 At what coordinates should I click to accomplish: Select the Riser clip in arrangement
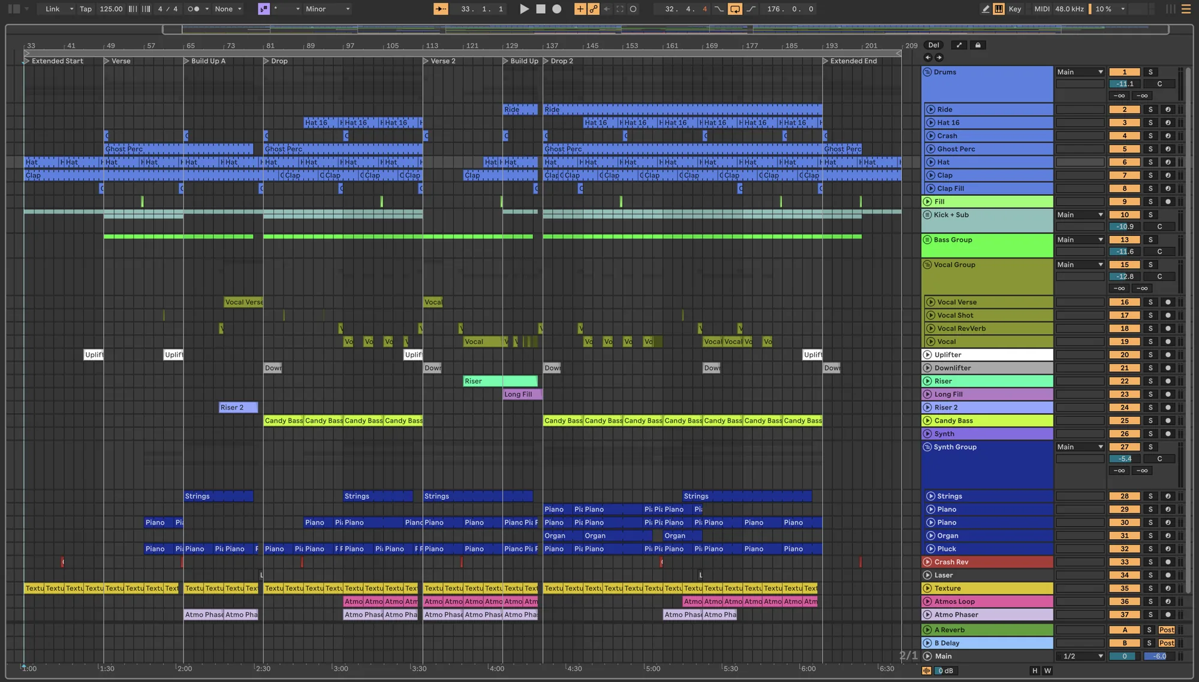point(501,381)
